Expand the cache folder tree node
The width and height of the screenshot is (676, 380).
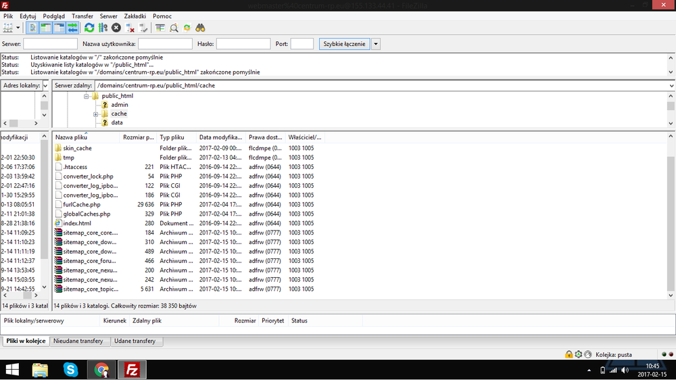tap(96, 114)
